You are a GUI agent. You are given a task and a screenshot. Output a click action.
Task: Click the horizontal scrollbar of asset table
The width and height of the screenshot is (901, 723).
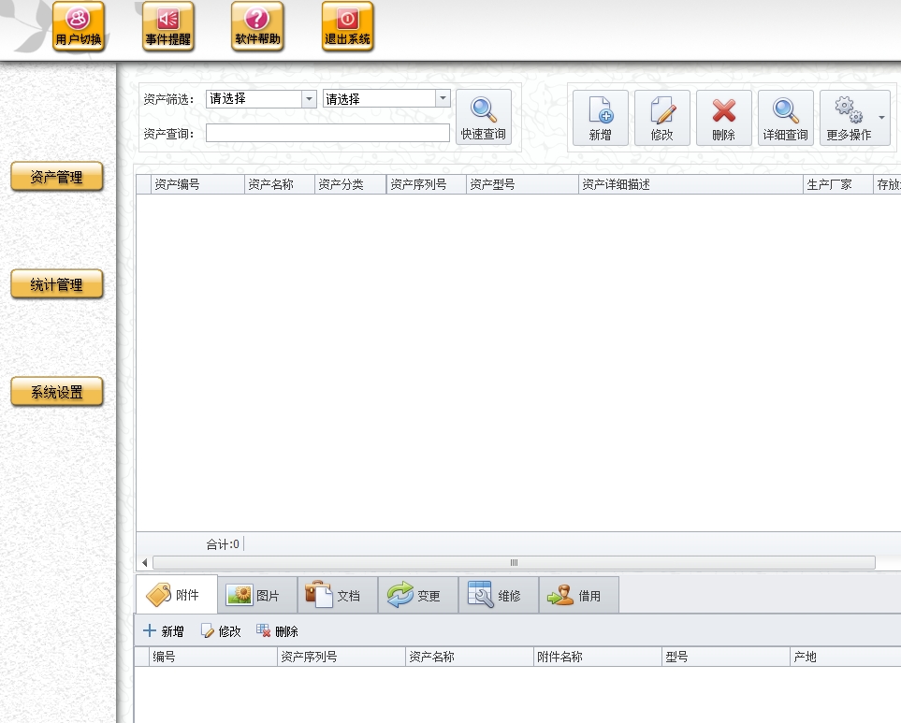[x=513, y=563]
